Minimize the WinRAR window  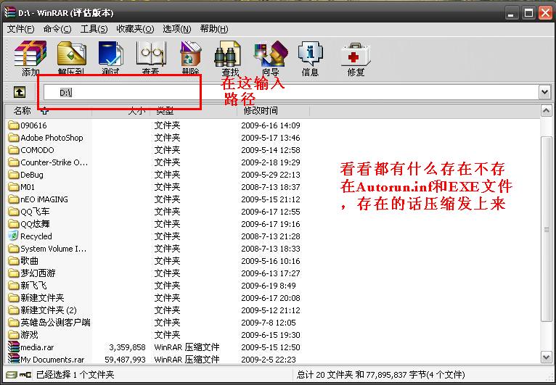pyautogui.click(x=511, y=14)
